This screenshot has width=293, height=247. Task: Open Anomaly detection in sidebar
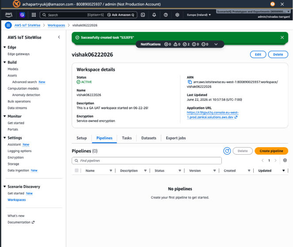pyautogui.click(x=26, y=95)
